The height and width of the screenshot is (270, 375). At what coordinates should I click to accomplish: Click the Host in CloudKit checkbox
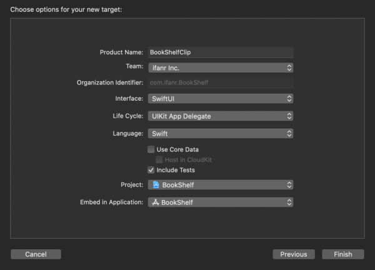pyautogui.click(x=159, y=159)
